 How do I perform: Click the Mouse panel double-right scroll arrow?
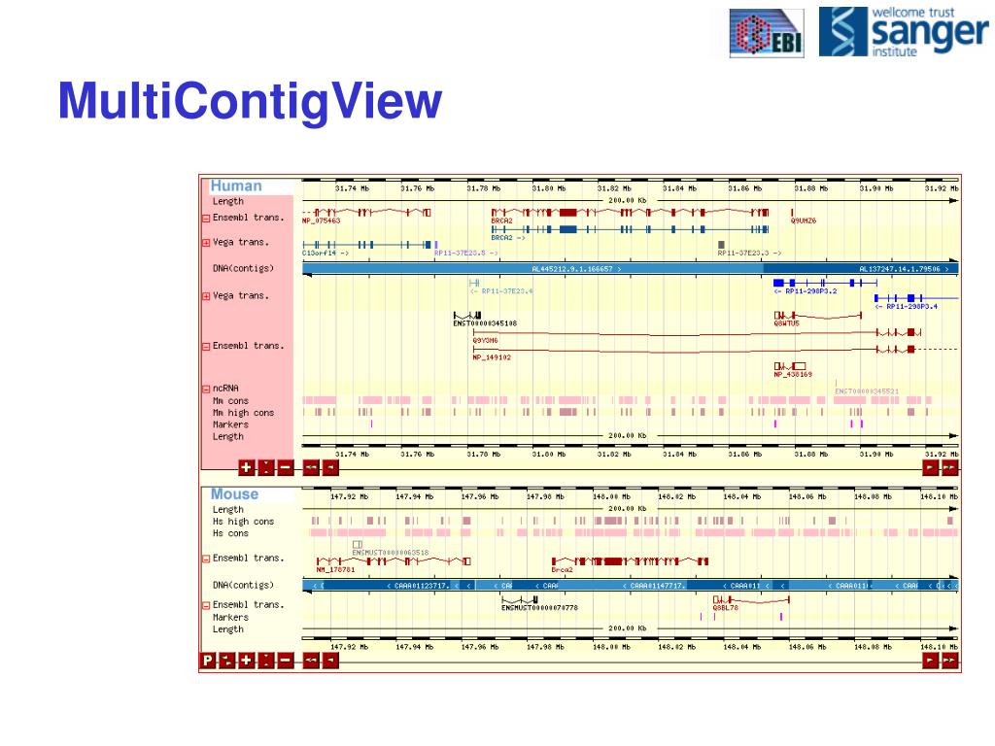[949, 661]
